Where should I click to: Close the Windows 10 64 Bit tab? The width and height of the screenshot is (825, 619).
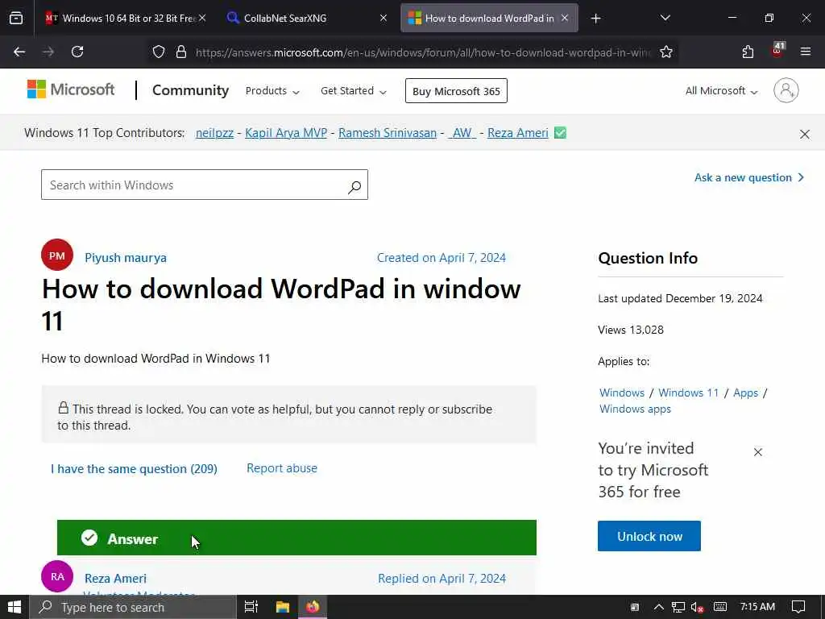click(202, 18)
